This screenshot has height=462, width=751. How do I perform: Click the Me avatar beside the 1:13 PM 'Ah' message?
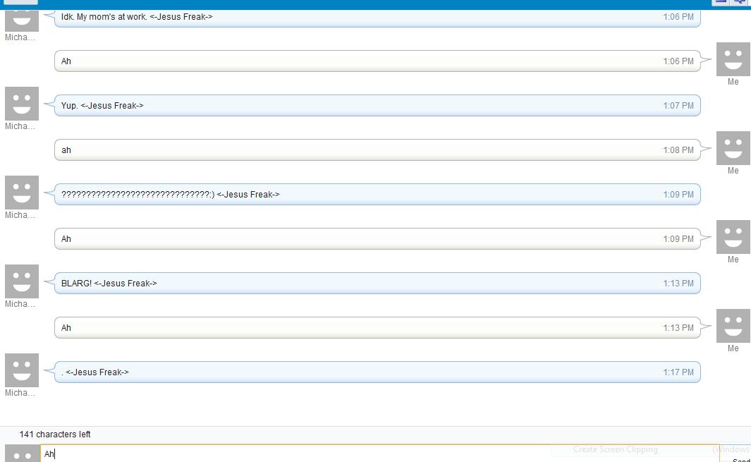click(x=733, y=326)
